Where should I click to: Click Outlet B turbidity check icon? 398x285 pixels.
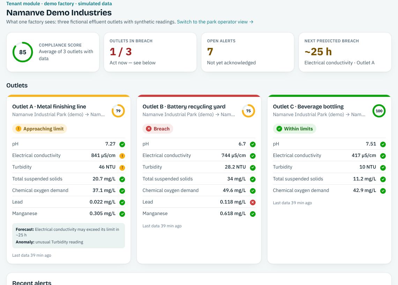(x=252, y=168)
